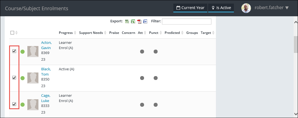Click Luke Cage's punctuality indicator dot
The width and height of the screenshot is (298, 118).
[156, 104]
